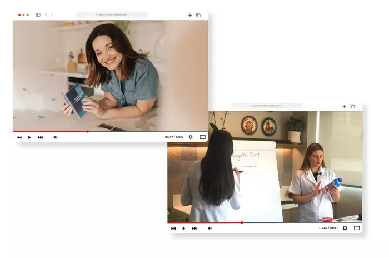Toggle the sidebar icon in the top-left browser window
This screenshot has width=389, height=258.
pos(38,15)
